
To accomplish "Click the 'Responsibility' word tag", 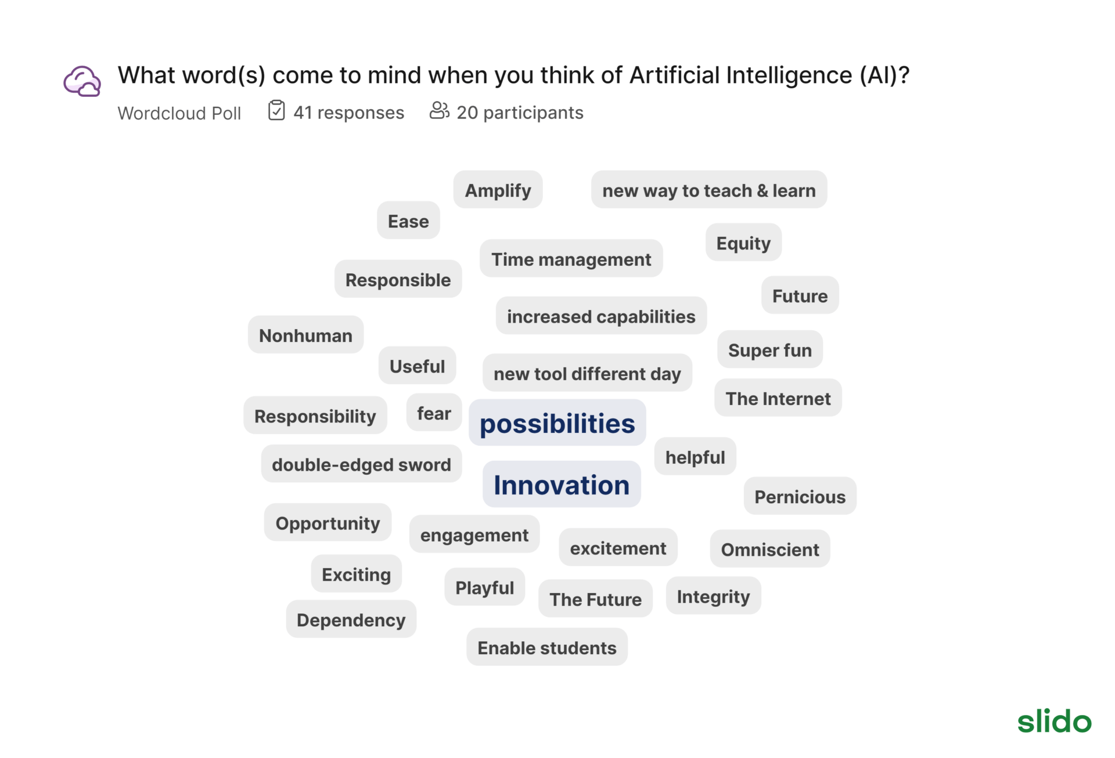I will (x=315, y=414).
